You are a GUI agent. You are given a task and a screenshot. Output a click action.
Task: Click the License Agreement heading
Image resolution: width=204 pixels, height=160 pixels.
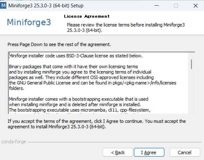pyautogui.click(x=87, y=16)
